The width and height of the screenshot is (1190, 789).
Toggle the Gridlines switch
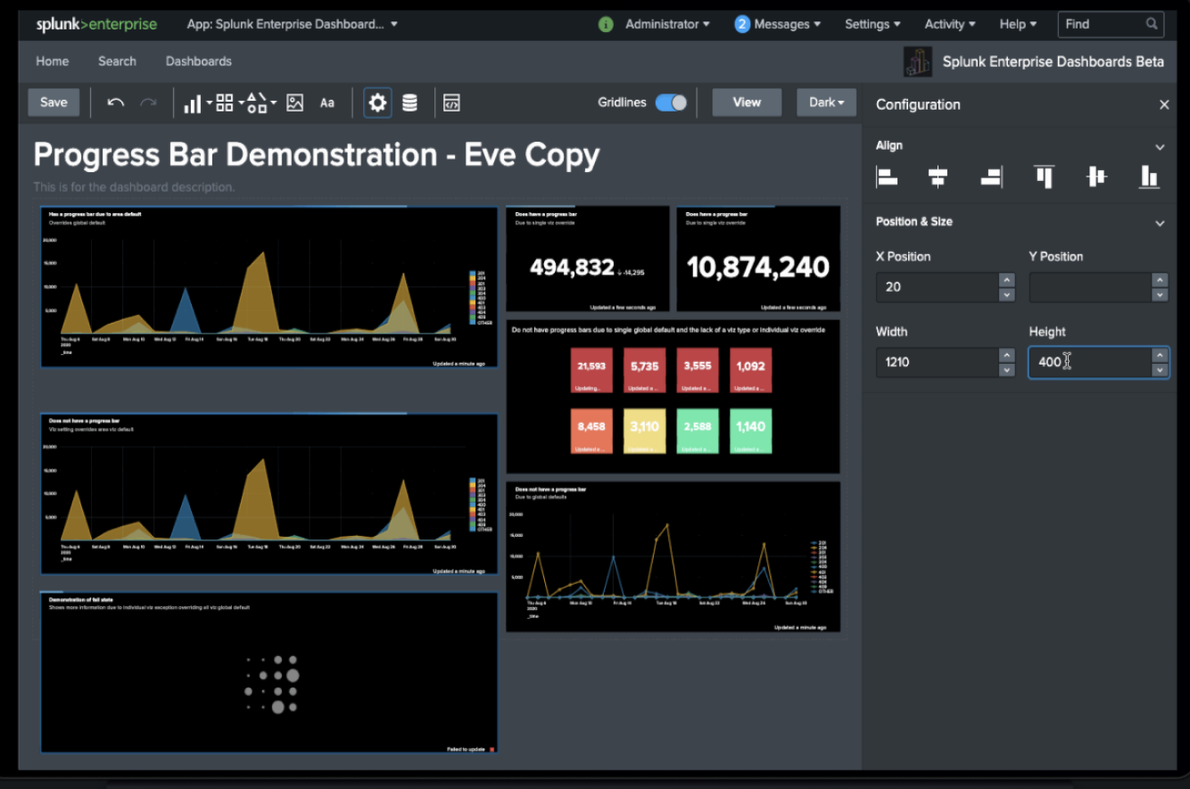[671, 103]
